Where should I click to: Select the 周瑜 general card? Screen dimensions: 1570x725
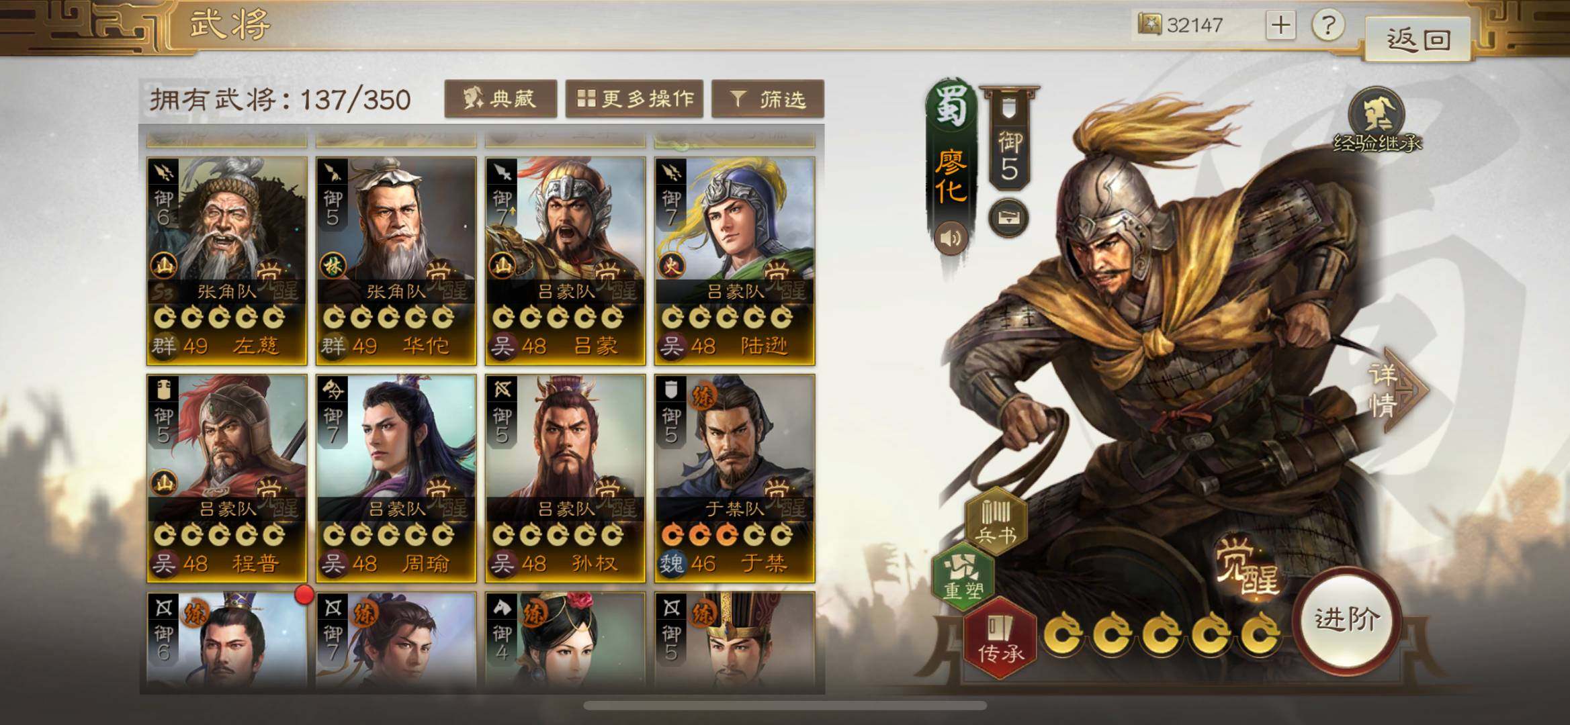click(396, 479)
